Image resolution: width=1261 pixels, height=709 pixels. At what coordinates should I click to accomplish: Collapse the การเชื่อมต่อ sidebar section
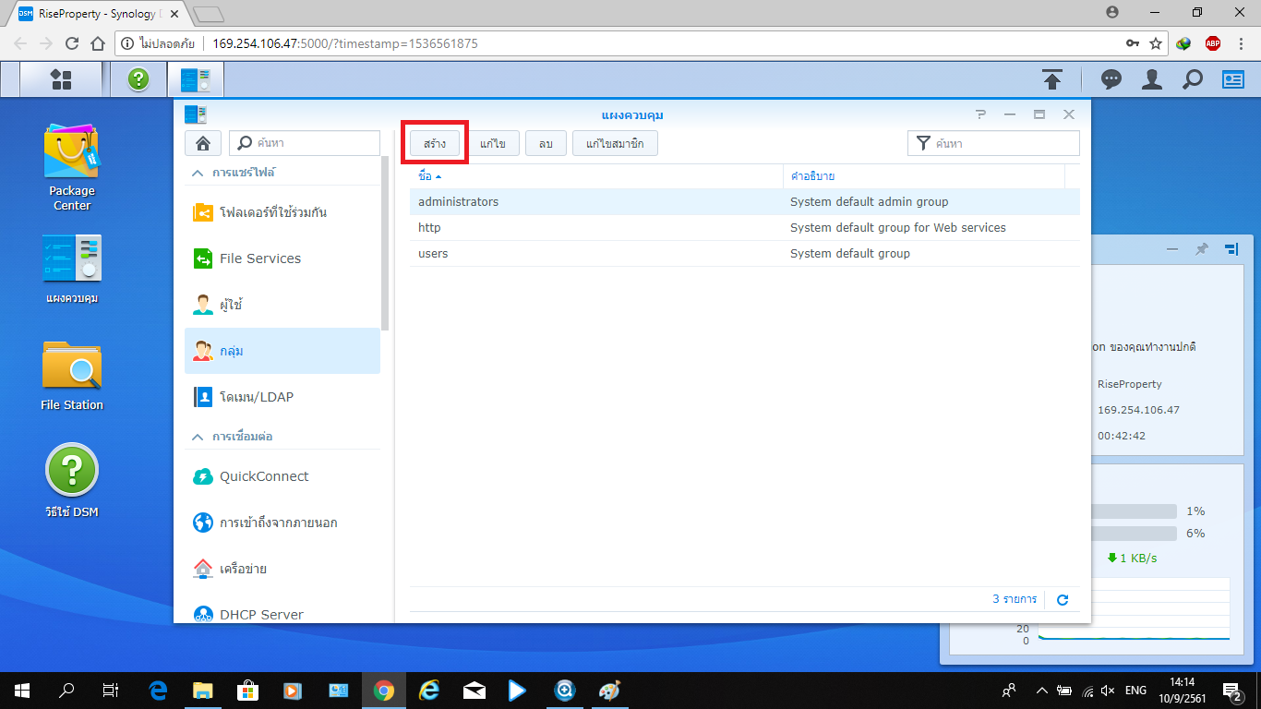[x=198, y=436]
